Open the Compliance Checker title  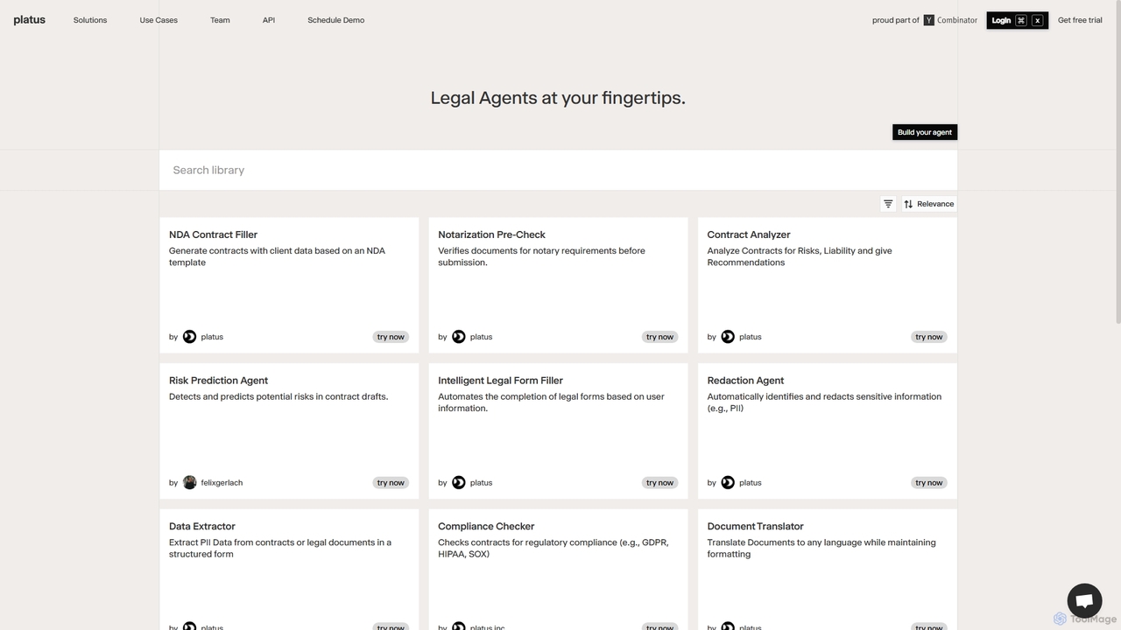(486, 526)
